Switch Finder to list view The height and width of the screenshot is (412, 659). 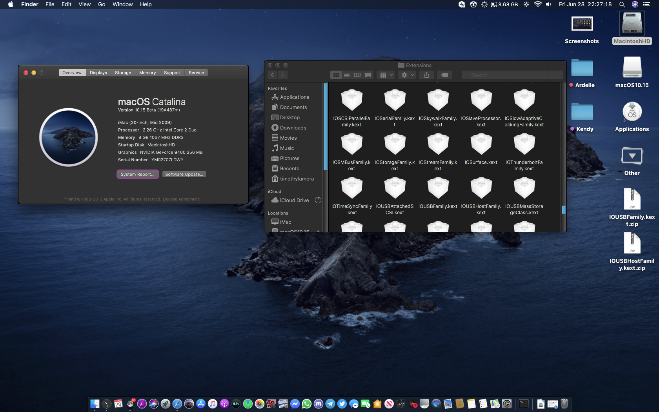[x=347, y=75]
